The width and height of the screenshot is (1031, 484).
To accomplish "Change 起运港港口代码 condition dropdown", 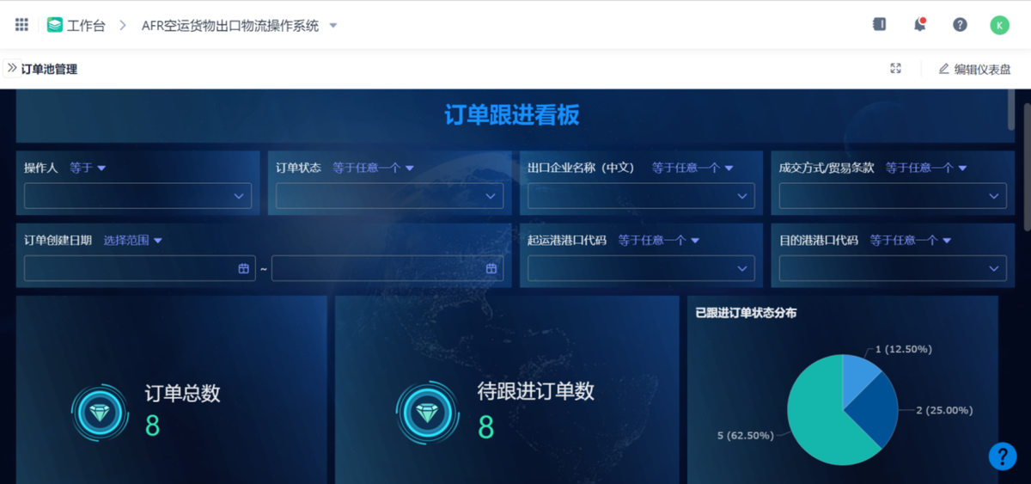I will pyautogui.click(x=659, y=241).
